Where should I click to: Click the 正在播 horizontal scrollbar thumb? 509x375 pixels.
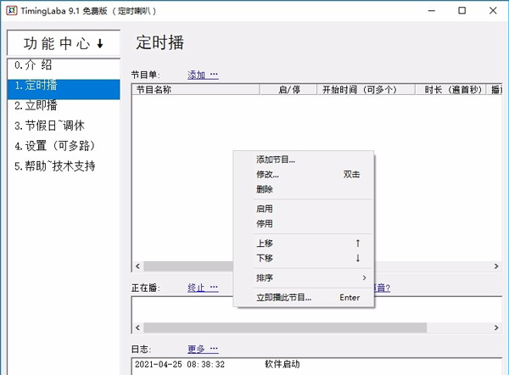[285, 327]
